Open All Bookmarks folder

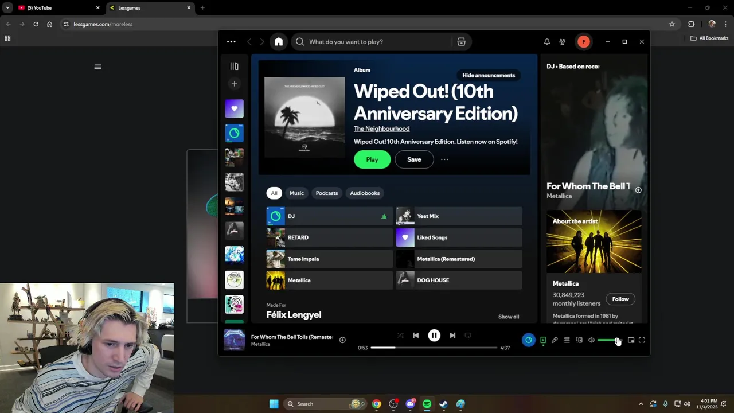pyautogui.click(x=709, y=38)
